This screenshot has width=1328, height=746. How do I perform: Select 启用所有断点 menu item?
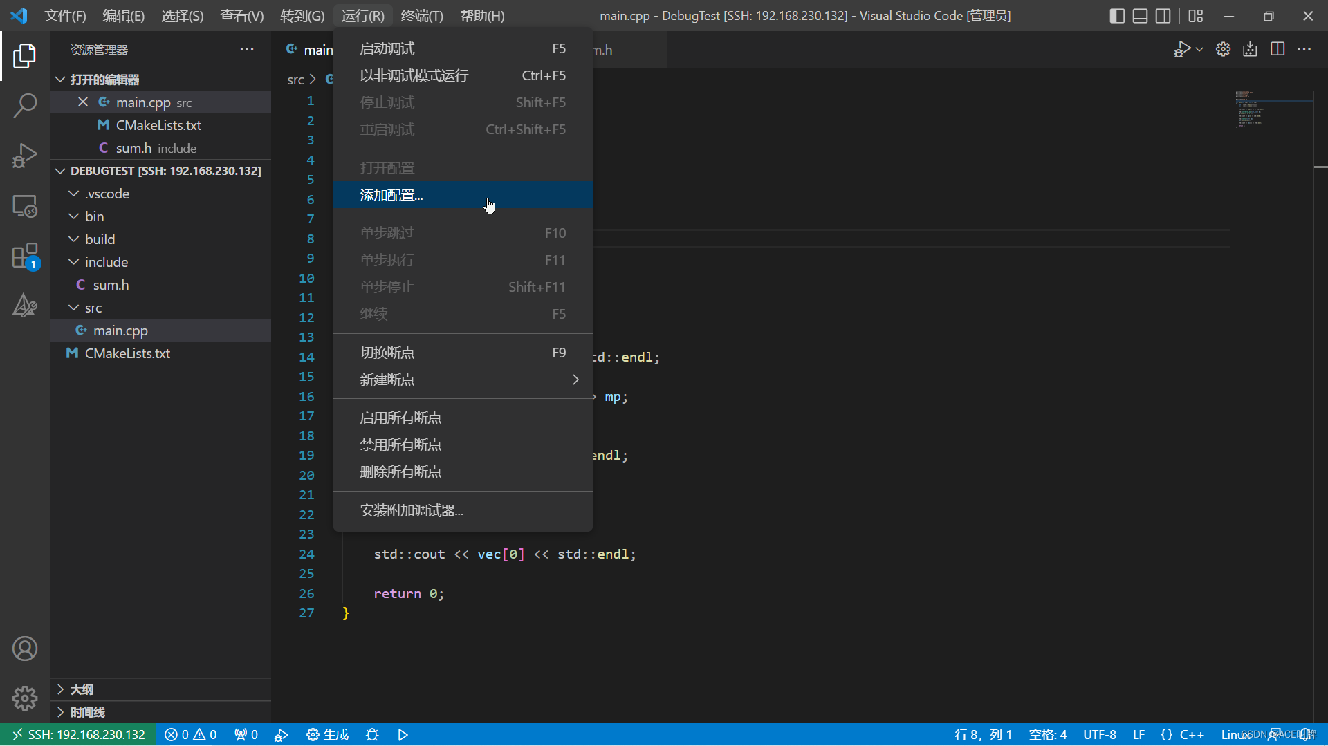463,418
